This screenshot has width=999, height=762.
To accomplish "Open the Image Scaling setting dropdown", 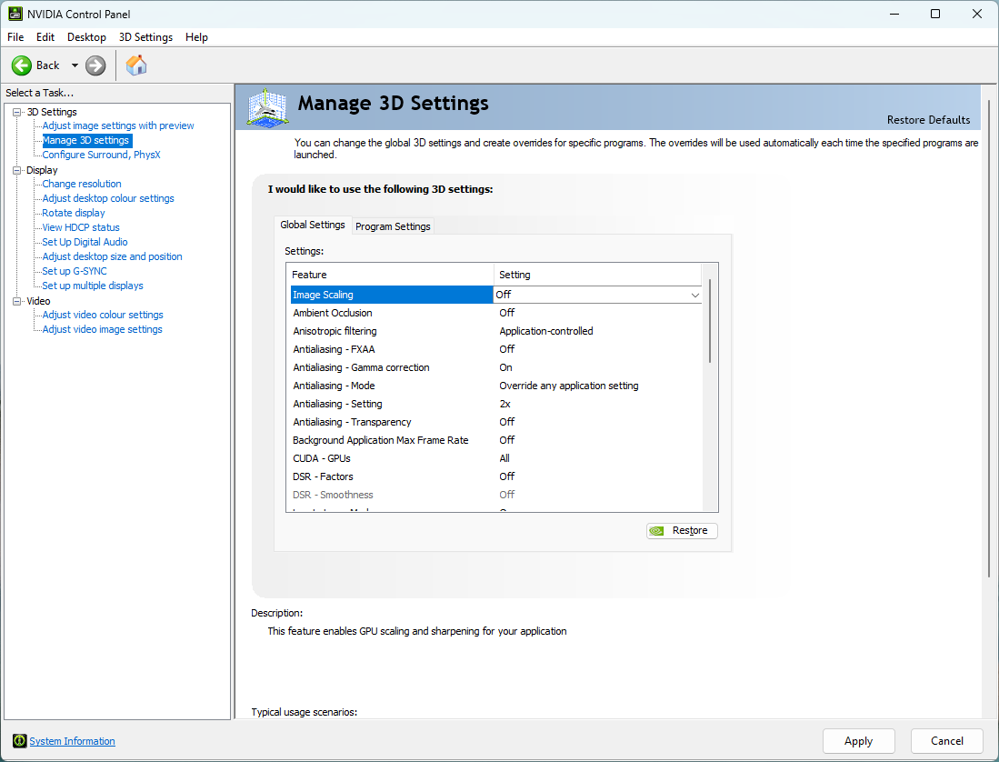I will (694, 295).
